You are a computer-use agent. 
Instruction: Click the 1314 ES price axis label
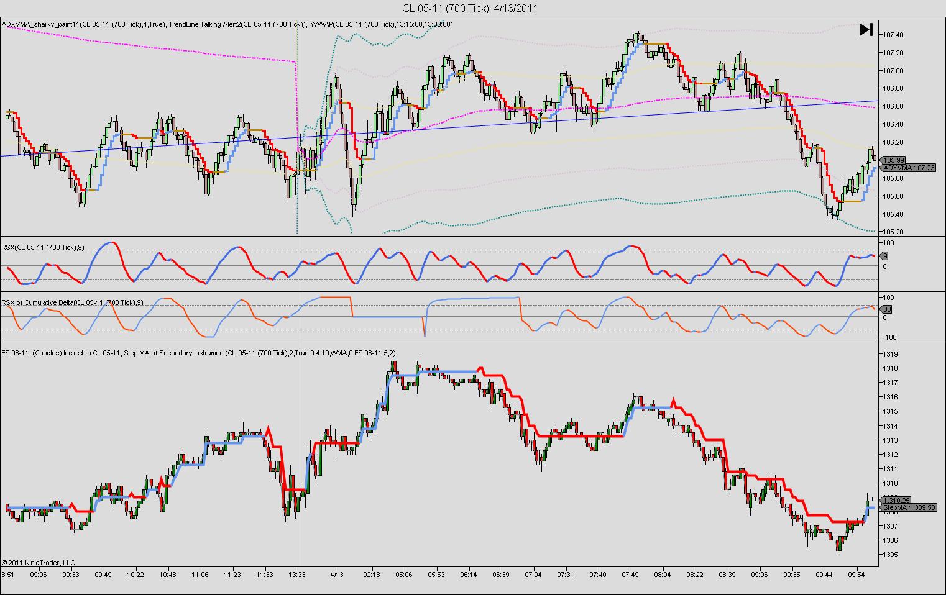pos(890,426)
